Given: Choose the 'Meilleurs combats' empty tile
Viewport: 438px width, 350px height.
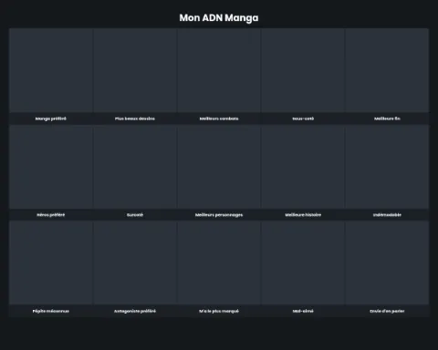Looking at the screenshot, I should tap(219, 70).
